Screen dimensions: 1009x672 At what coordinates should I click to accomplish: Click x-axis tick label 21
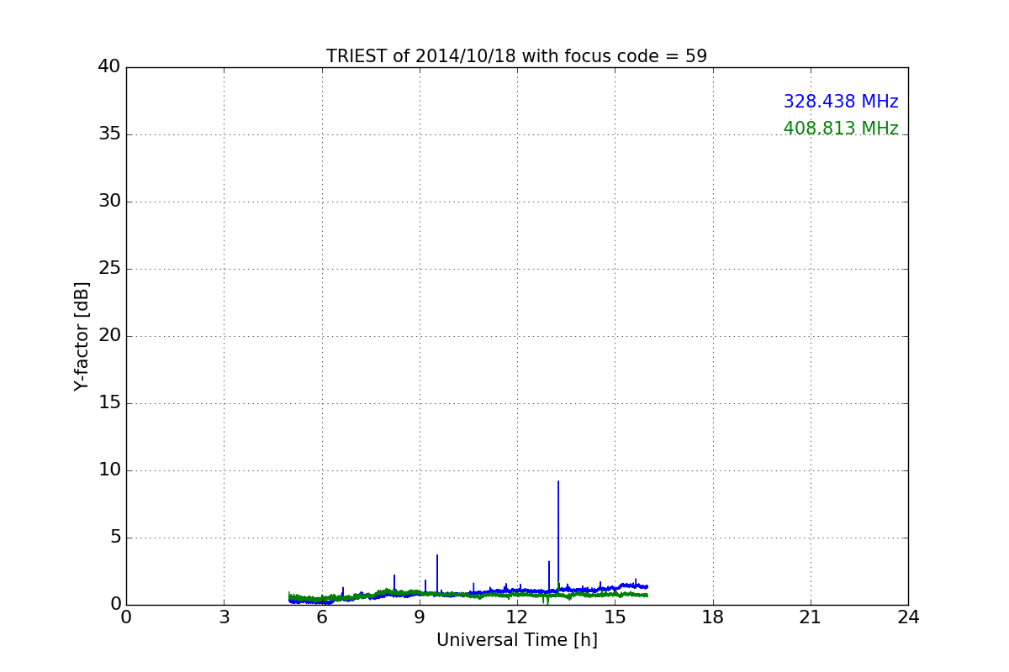811,617
